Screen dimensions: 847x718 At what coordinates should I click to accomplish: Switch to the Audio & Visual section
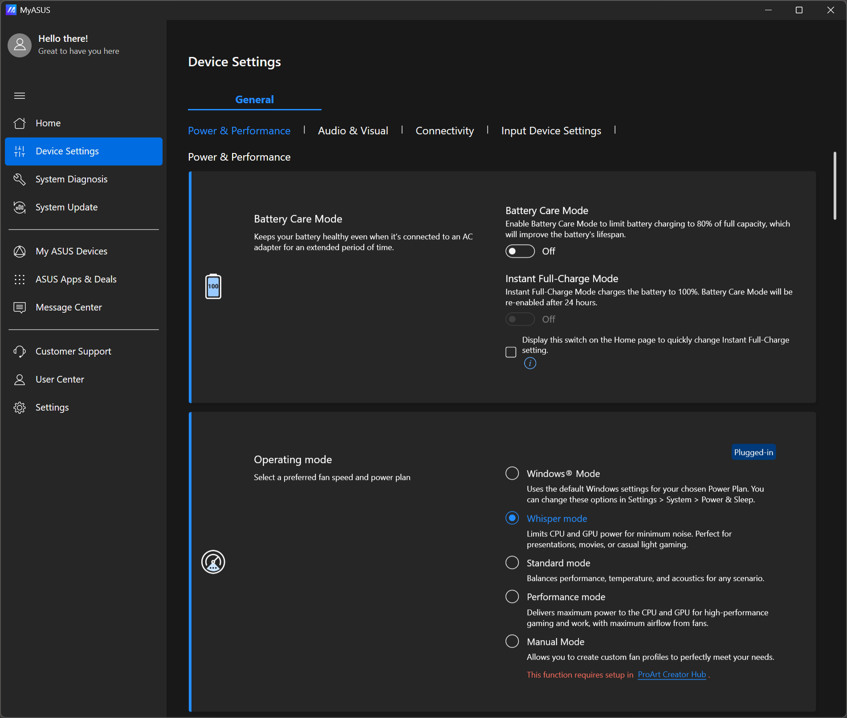coord(353,131)
